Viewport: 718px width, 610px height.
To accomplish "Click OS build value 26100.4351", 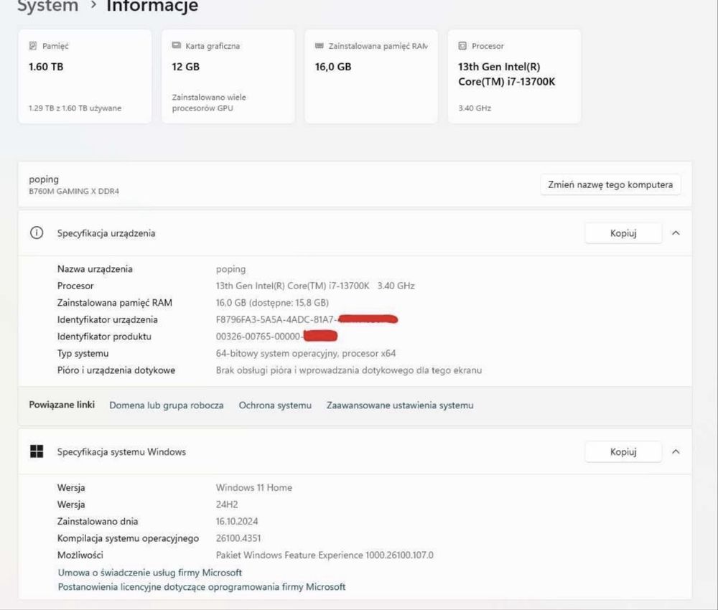I will (238, 539).
